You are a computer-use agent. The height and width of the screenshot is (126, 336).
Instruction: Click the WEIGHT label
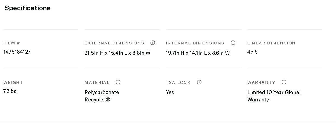click(x=13, y=82)
